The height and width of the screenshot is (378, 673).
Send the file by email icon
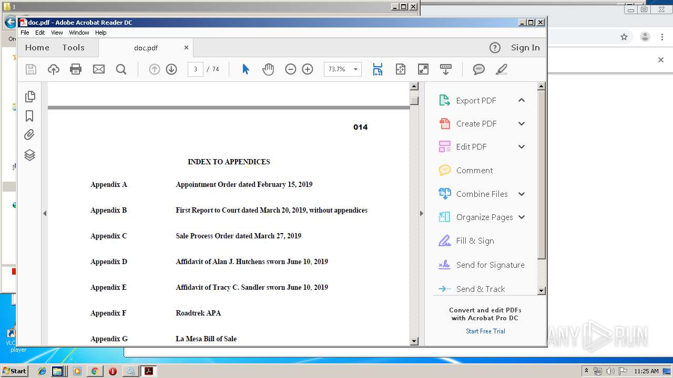[x=99, y=69]
